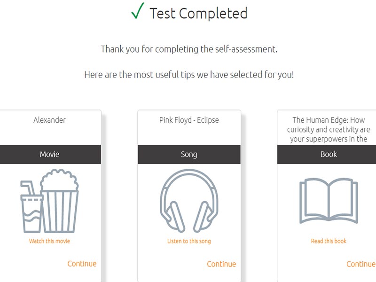This screenshot has width=376, height=282.
Task: Click the "most useful tips" text line
Action: point(189,74)
